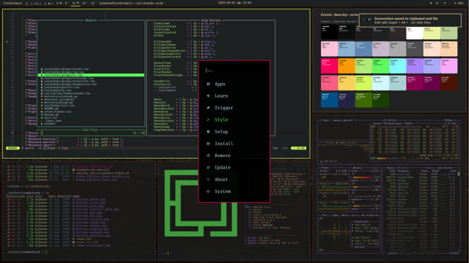Pick the orange warn color swatch
The height and width of the screenshot is (263, 469).
click(346, 66)
